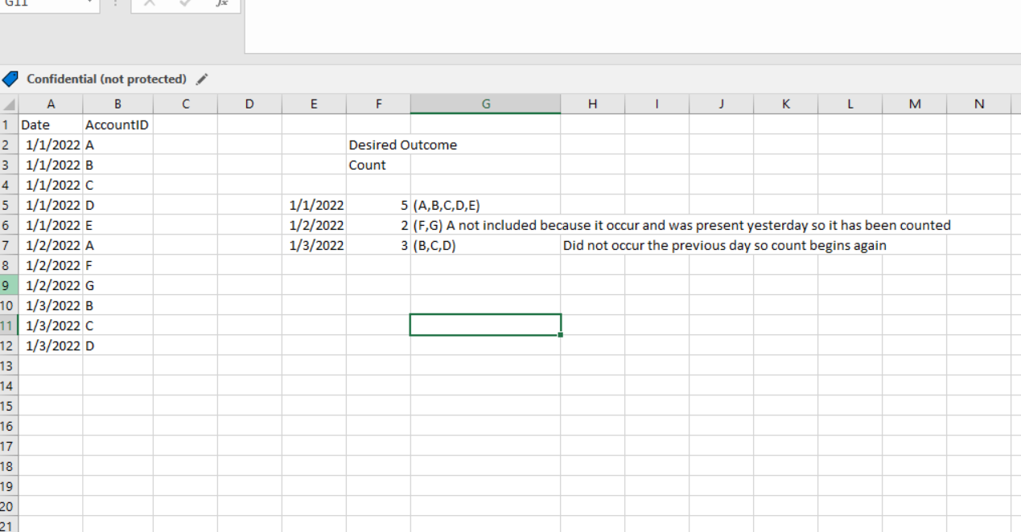Click cell E5 showing 1/1/2022
The image size is (1021, 532).
point(314,205)
